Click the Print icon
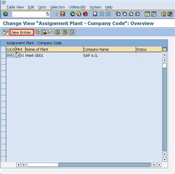This screenshot has width=175, height=174. [x=95, y=14]
